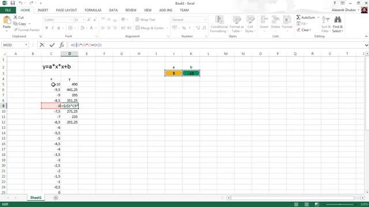
Task: Open the Paste options arrow
Action: (6, 30)
